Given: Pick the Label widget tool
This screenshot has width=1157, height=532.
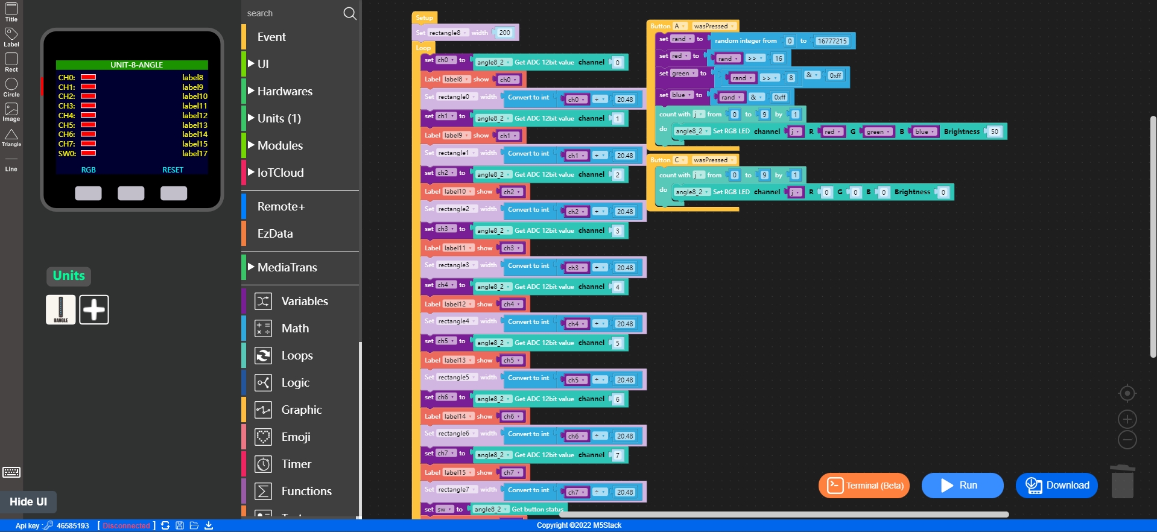Looking at the screenshot, I should click(x=11, y=37).
